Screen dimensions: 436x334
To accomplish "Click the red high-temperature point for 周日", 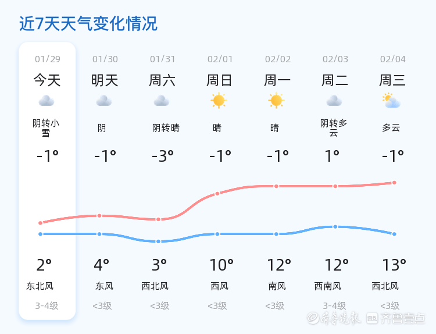I will [217, 193].
